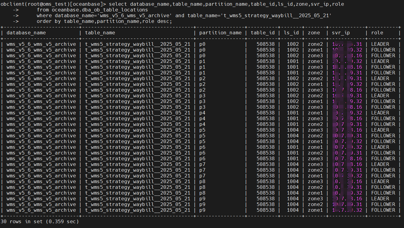Viewport: 404px width, 228px height.
Task: Click zone1 in the p4 LEADER row
Action: click(315, 113)
